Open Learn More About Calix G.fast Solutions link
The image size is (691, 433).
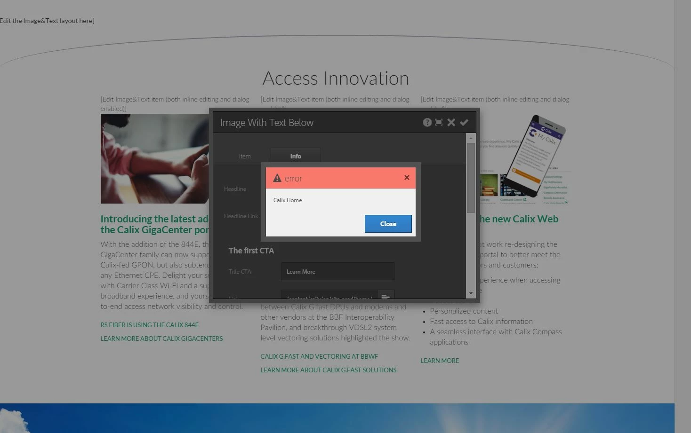point(328,370)
